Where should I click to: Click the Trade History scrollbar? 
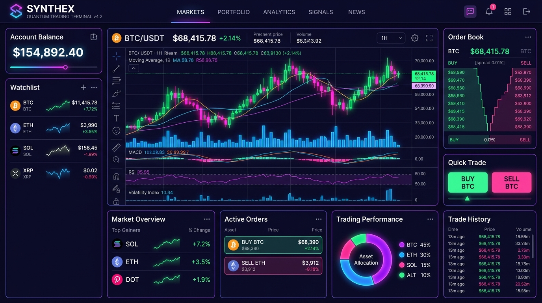coord(533,246)
